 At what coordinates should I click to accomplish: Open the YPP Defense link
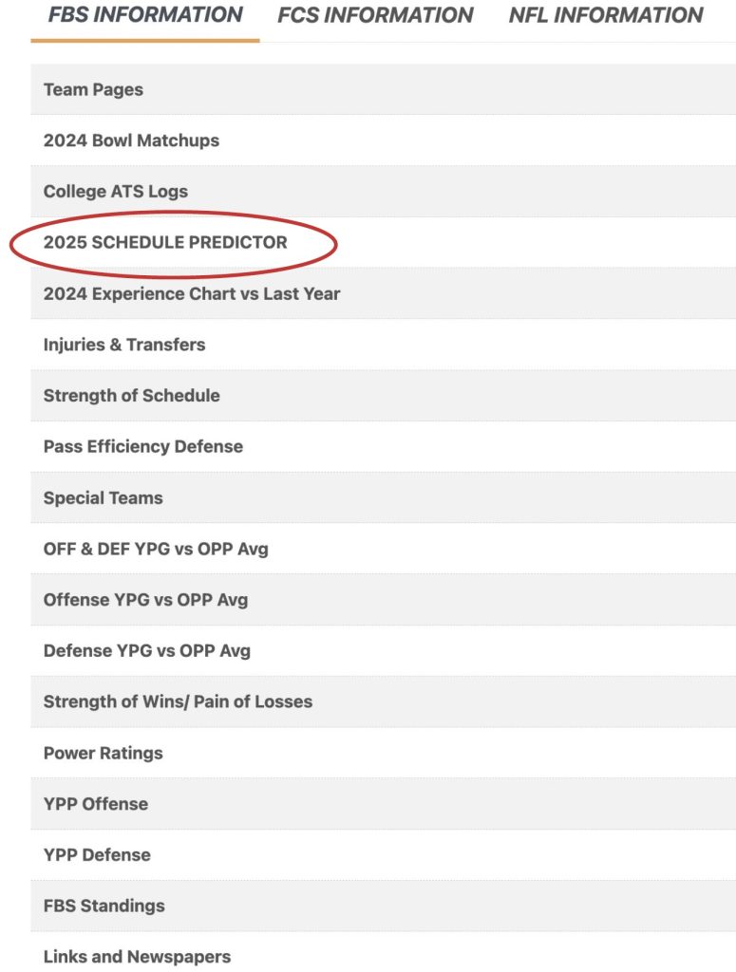point(97,856)
